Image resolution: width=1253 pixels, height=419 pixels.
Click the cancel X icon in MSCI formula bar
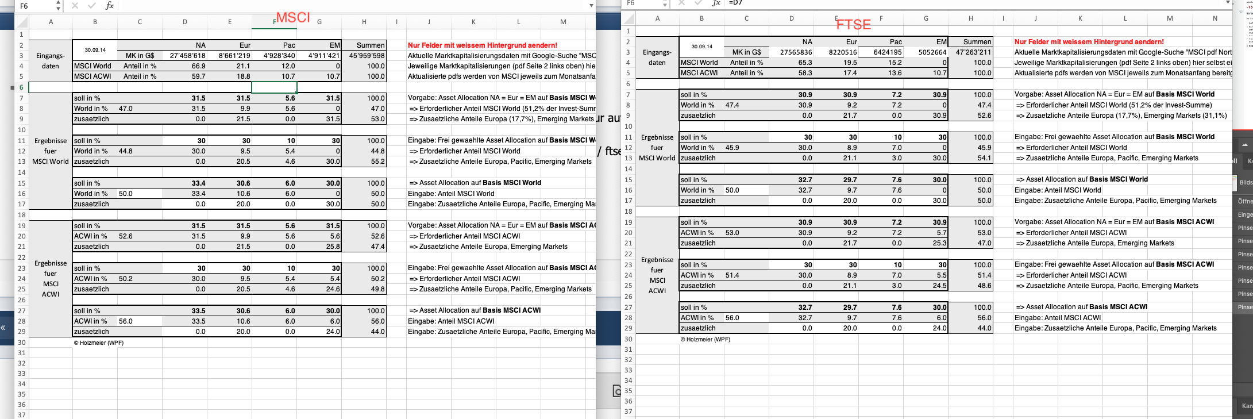pyautogui.click(x=75, y=6)
